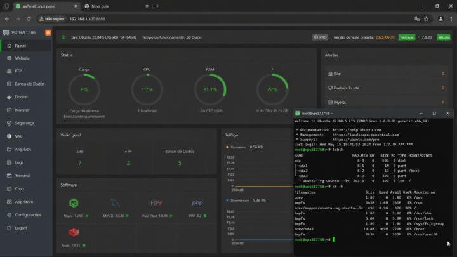Click the address bar URL 192.168.1.100:8888
Image resolution: width=457 pixels, height=257 pixels.
pyautogui.click(x=88, y=19)
